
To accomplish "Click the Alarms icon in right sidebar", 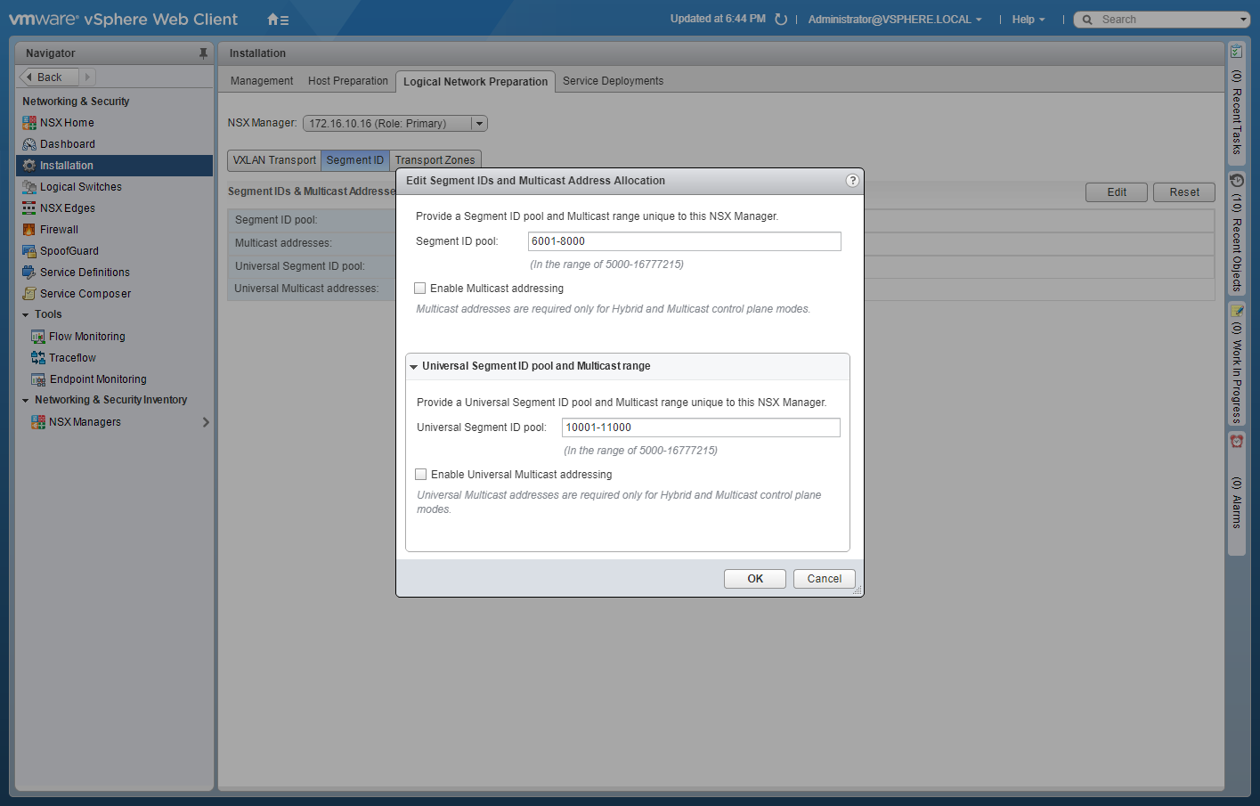I will 1237,442.
